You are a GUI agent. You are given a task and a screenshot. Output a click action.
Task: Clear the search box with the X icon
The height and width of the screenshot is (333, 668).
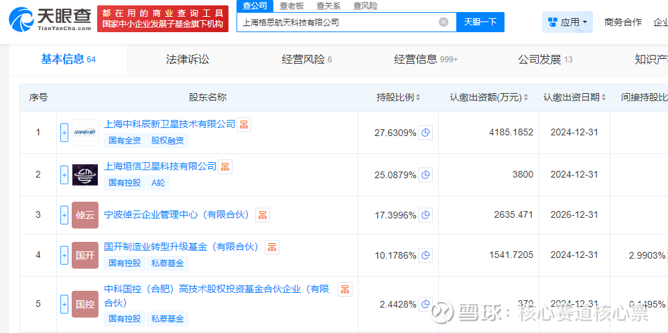444,22
